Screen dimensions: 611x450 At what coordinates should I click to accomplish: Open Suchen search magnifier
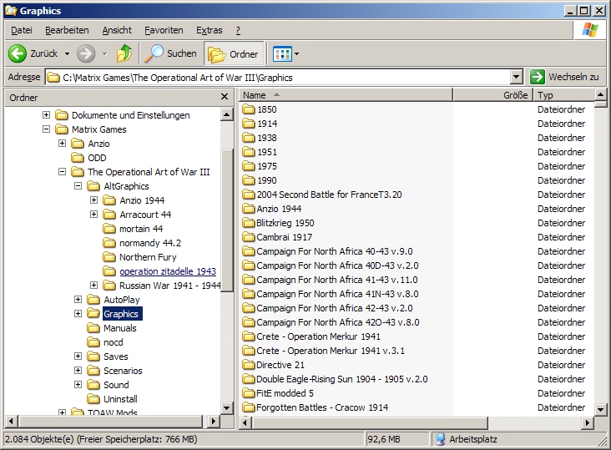click(x=154, y=53)
